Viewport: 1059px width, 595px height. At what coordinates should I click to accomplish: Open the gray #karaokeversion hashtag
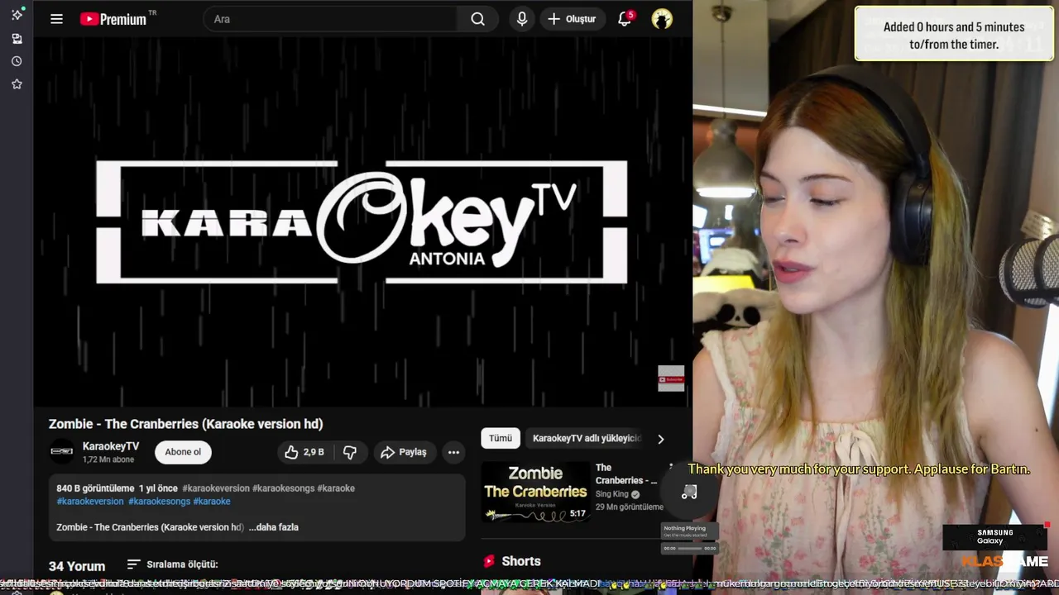[215, 488]
